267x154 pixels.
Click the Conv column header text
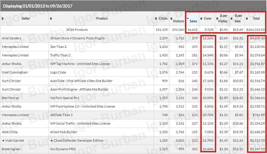pos(207,18)
